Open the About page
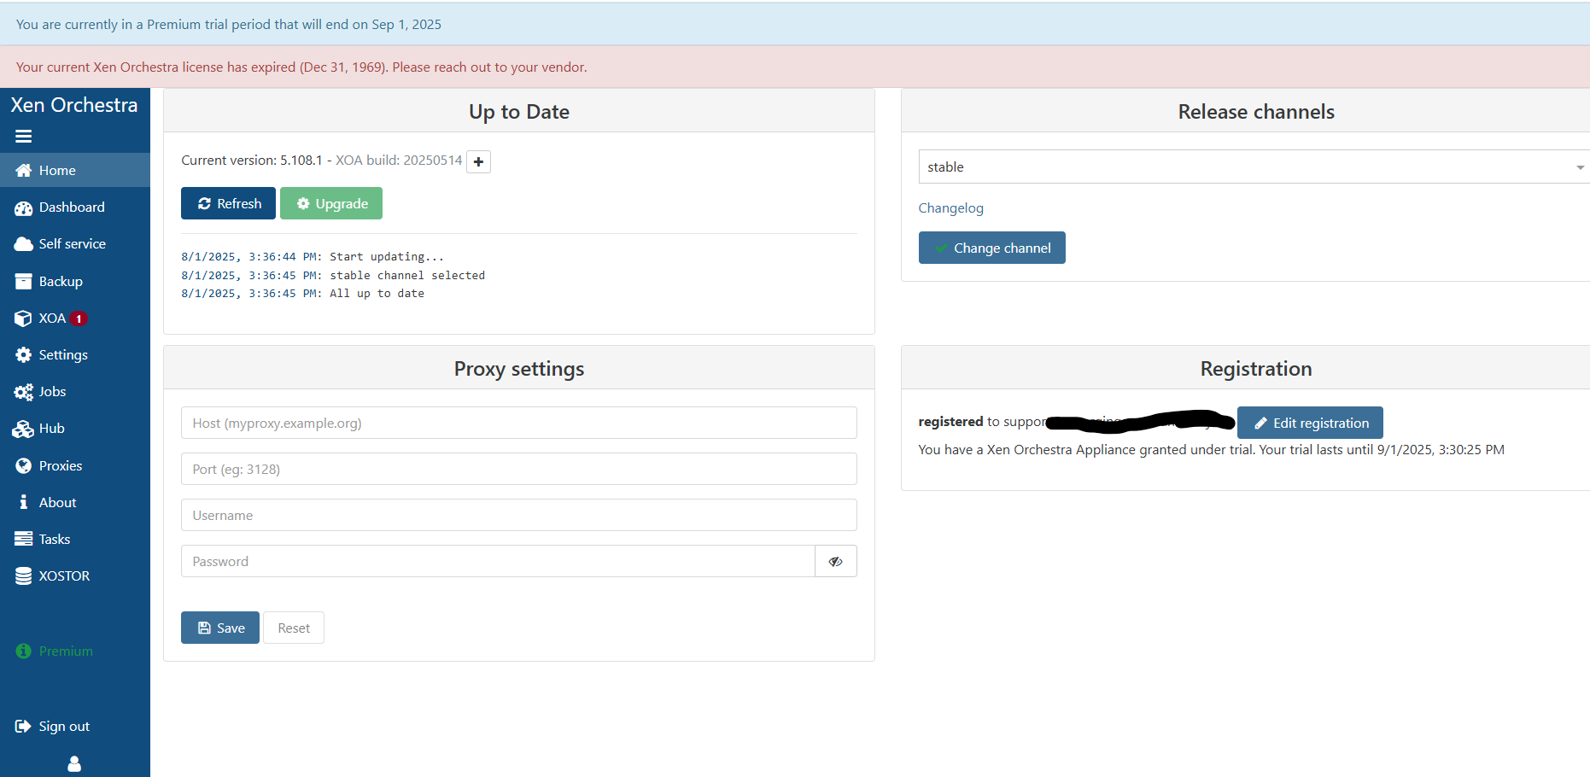 (x=75, y=503)
